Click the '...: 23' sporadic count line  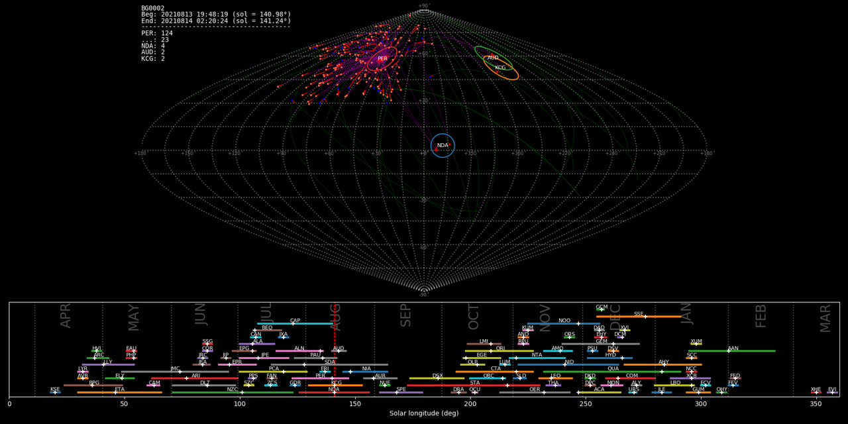155,40
